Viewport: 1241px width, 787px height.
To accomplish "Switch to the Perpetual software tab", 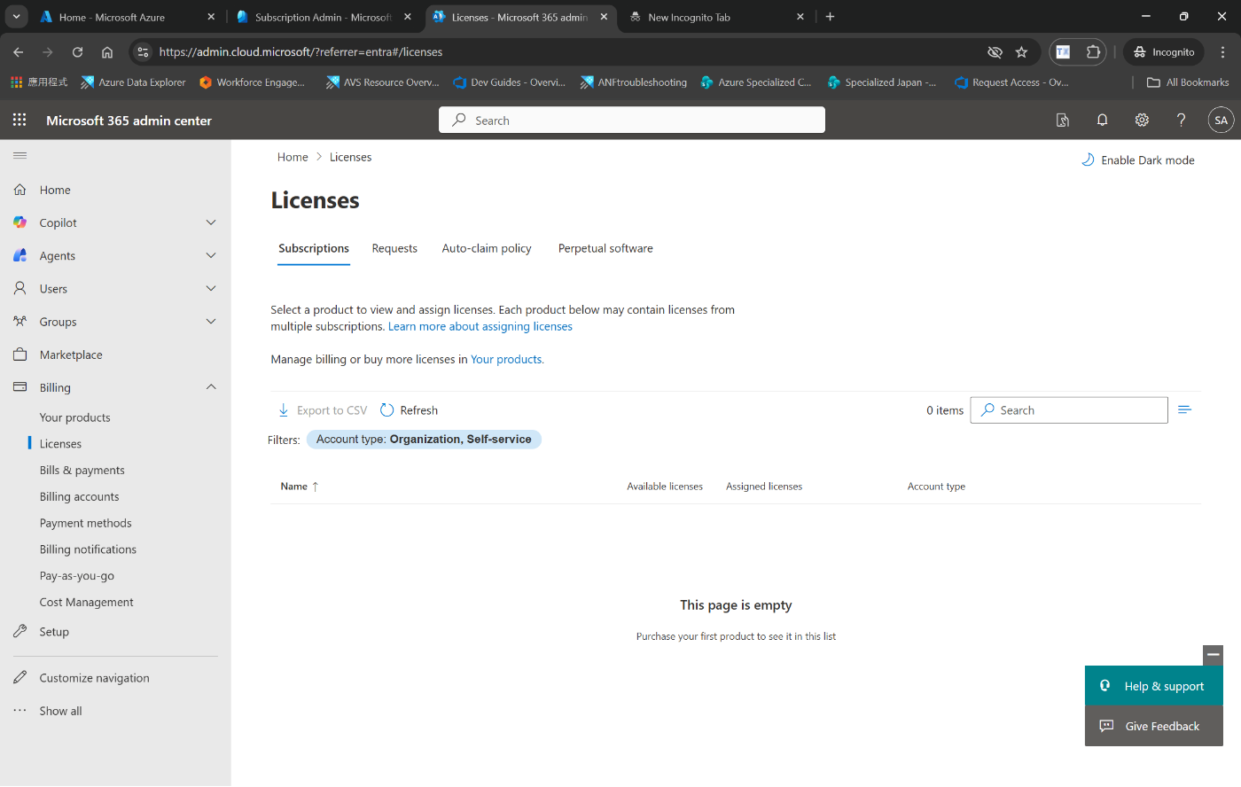I will pos(605,248).
